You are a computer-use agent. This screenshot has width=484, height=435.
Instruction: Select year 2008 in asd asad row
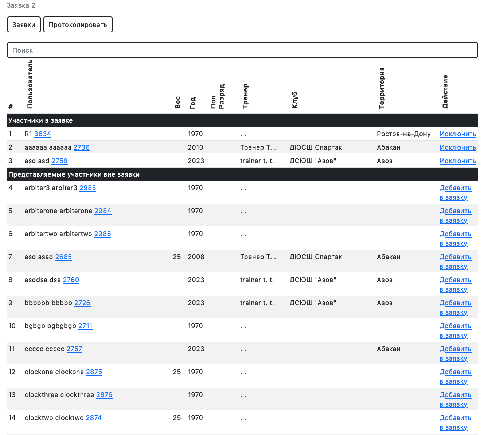[196, 257]
